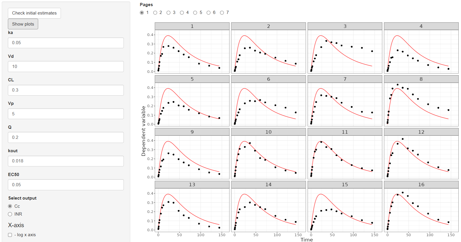Click the ka input field

pyautogui.click(x=66, y=43)
